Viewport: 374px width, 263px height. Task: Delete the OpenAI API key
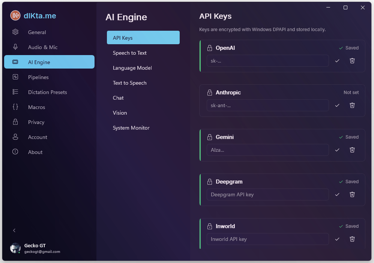(352, 61)
